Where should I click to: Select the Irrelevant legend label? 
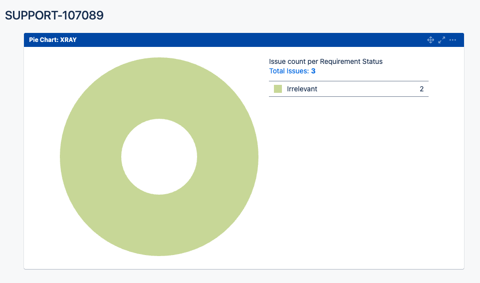click(x=302, y=89)
